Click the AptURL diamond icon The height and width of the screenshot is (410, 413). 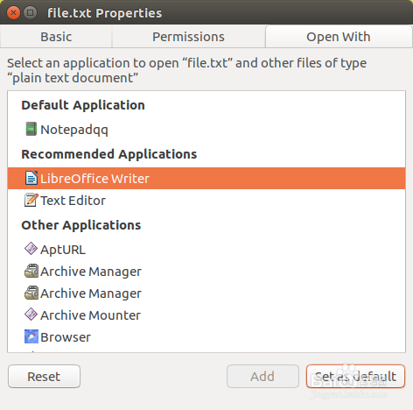point(31,249)
